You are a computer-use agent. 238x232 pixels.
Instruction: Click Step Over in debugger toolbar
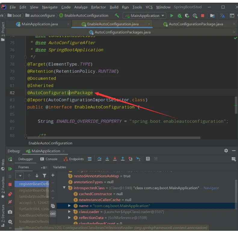100,159
